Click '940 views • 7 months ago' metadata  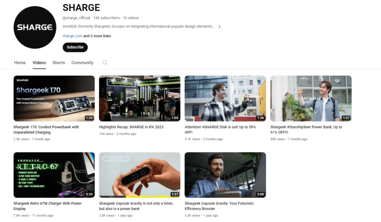[289, 139]
